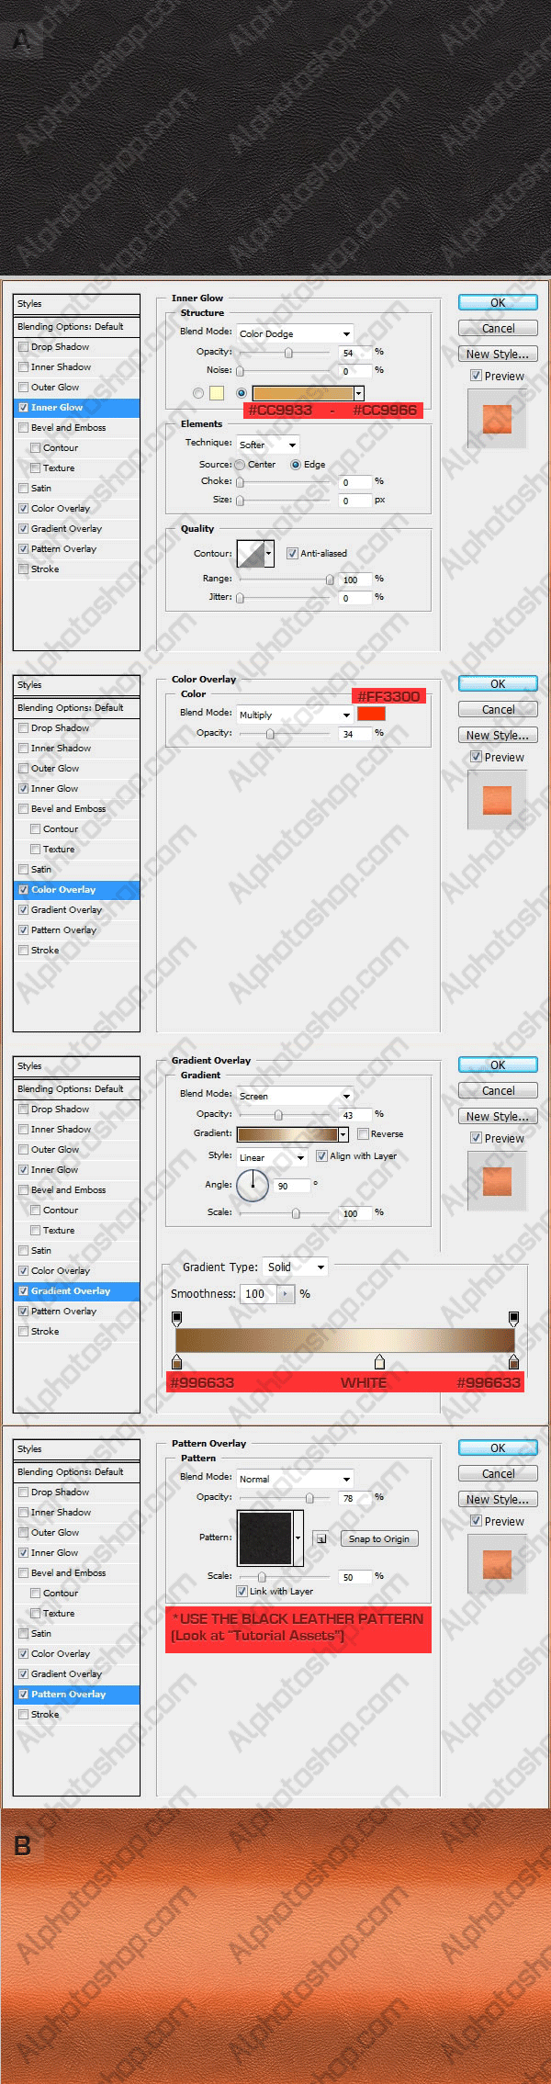
Task: Open Screen blend mode dropdown
Action: 295,1096
